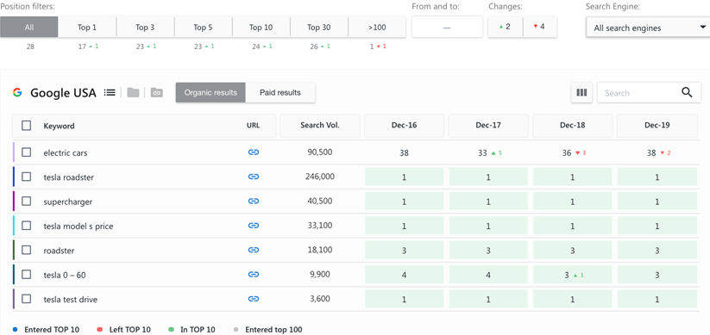Open URL link for tesla roadster
Viewport: 710px width, 335px height.
tap(254, 177)
